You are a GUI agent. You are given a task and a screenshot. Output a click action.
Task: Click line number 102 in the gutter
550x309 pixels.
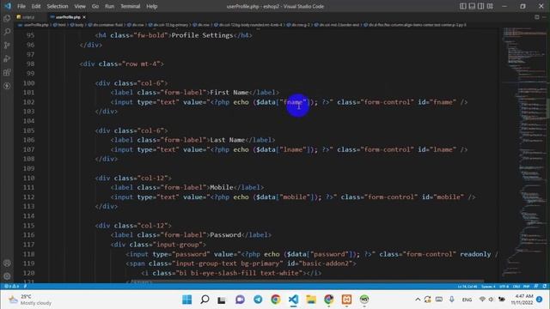[x=28, y=102]
